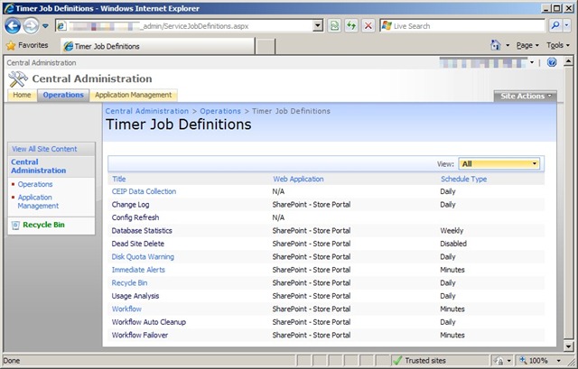Open the Dead Site Delete job

pos(138,244)
